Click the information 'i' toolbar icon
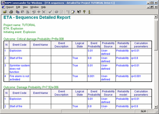159x114 pixels. click(x=89, y=12)
